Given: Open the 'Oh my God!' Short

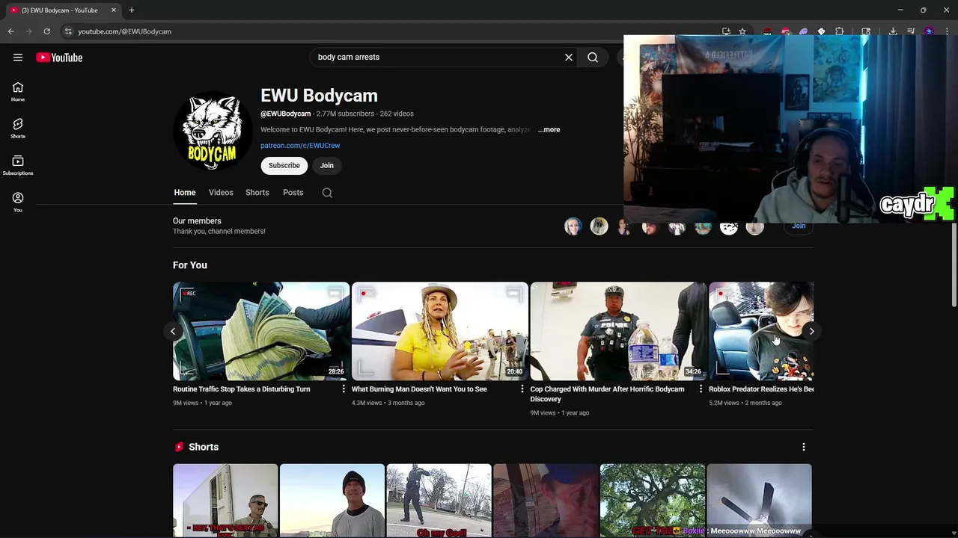Looking at the screenshot, I should pos(439,501).
